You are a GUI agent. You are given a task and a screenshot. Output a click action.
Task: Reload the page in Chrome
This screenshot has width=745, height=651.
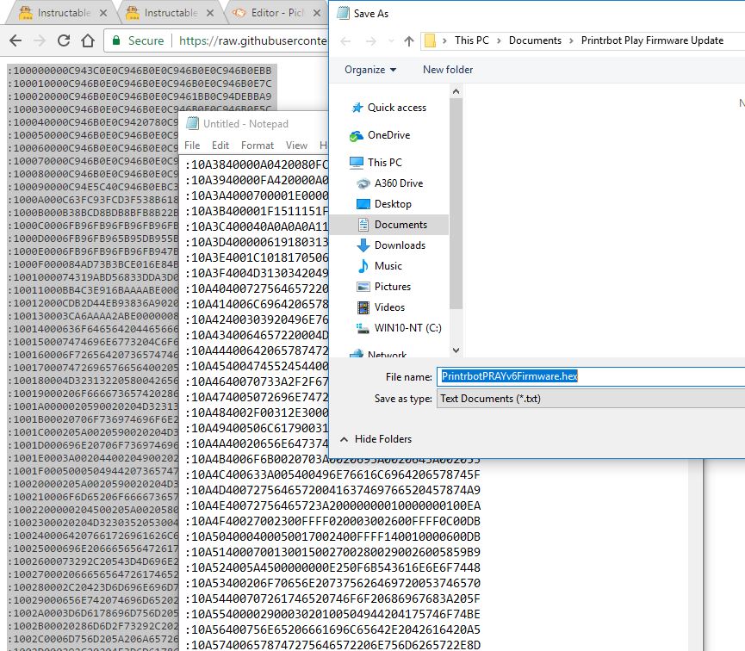point(64,40)
